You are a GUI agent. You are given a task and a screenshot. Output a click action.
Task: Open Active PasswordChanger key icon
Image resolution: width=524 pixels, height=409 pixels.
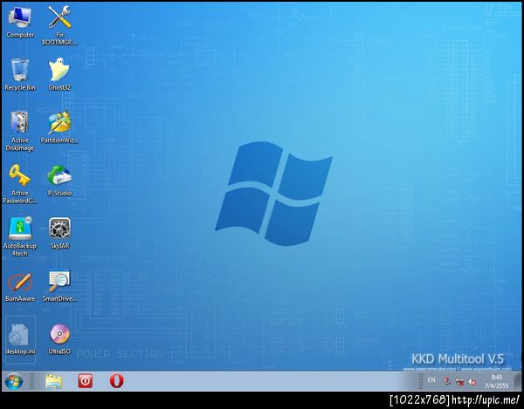(20, 183)
